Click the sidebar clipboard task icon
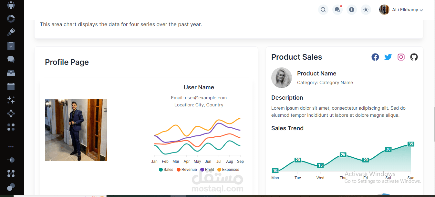 tap(11, 45)
